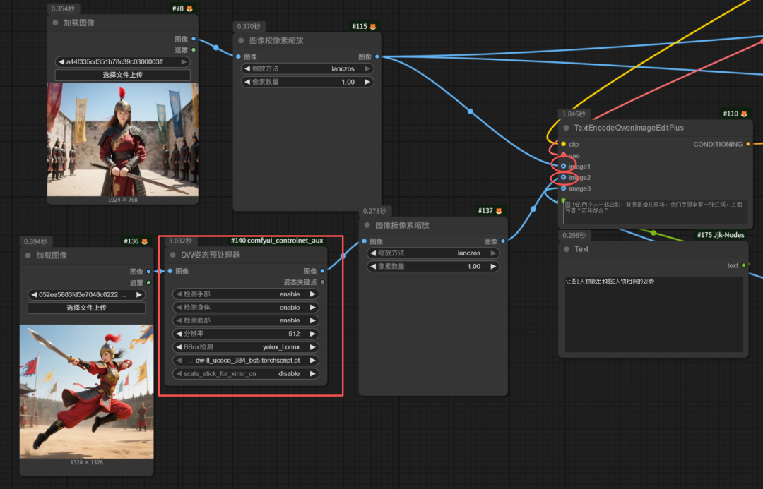Screen dimensions: 763x489
Task: Click the image2 input port
Action: coord(564,177)
